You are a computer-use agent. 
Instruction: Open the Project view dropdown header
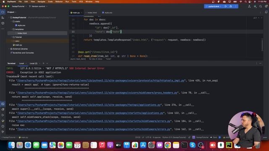[x=12, y=12]
